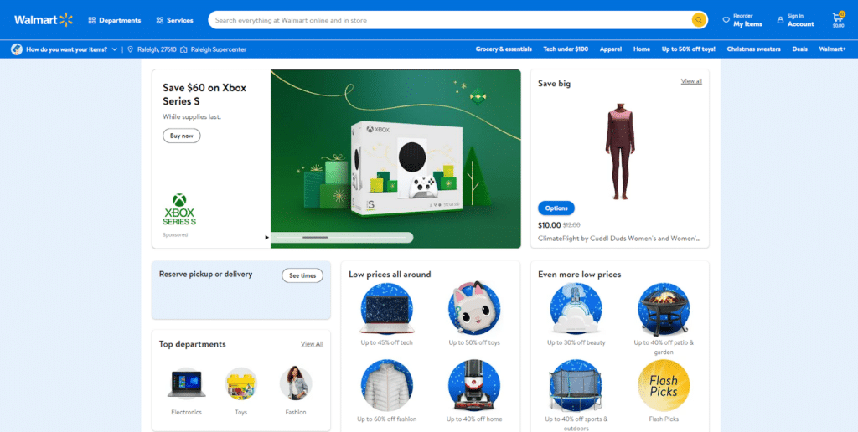Open Up to 50% off toys link
858x432 pixels.
[688, 49]
